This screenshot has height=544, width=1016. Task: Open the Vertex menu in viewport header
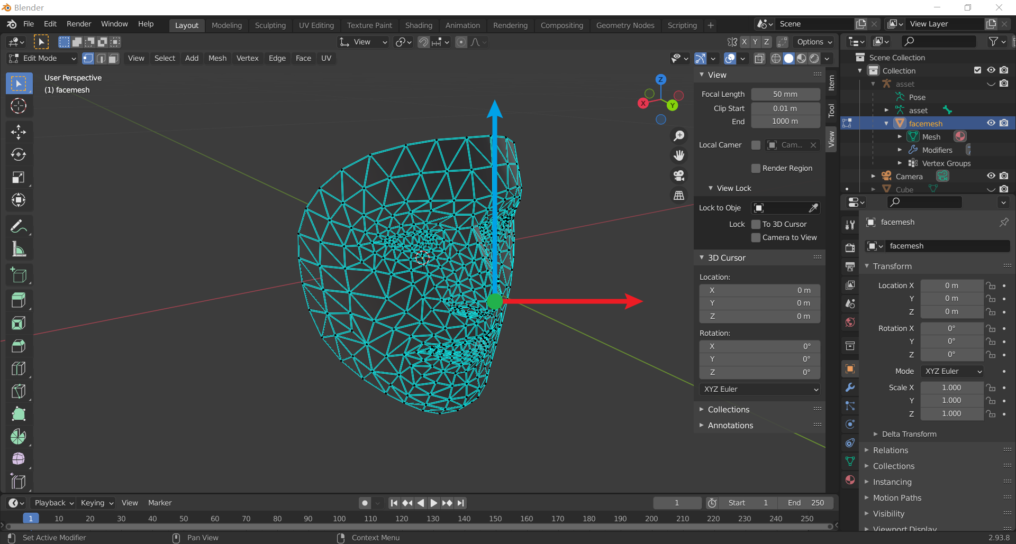[247, 58]
